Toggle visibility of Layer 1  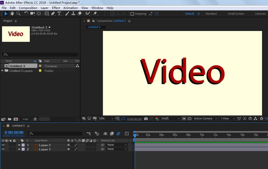tap(3, 149)
